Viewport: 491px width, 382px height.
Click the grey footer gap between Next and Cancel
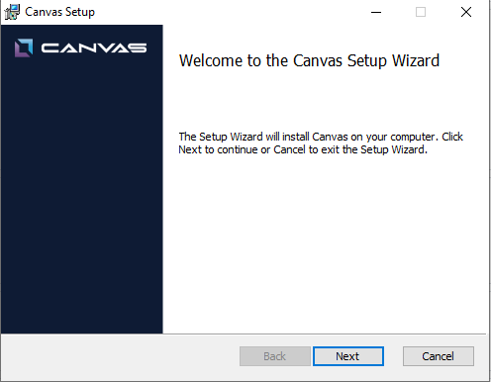393,356
